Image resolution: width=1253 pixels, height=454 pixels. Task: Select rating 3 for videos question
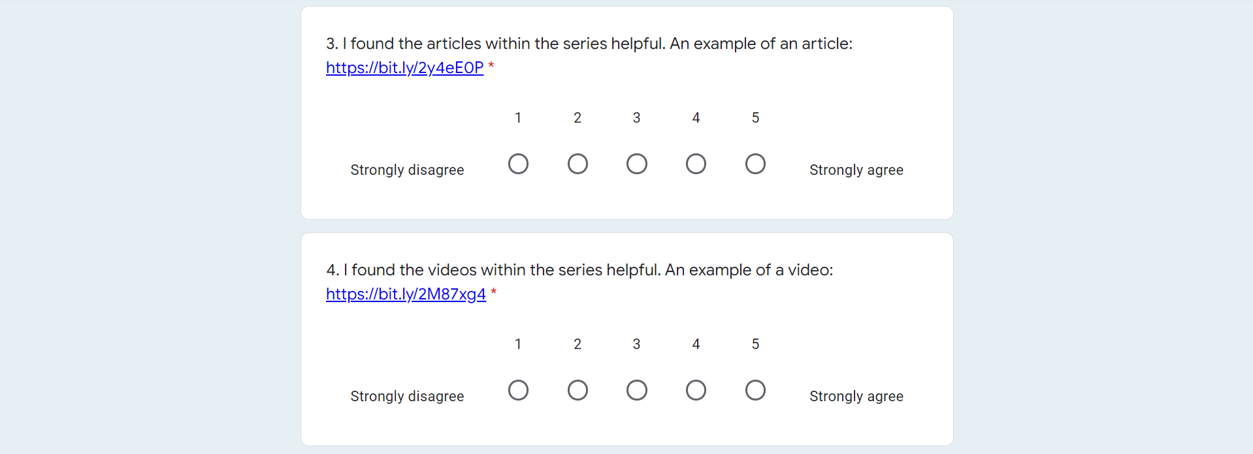[637, 390]
